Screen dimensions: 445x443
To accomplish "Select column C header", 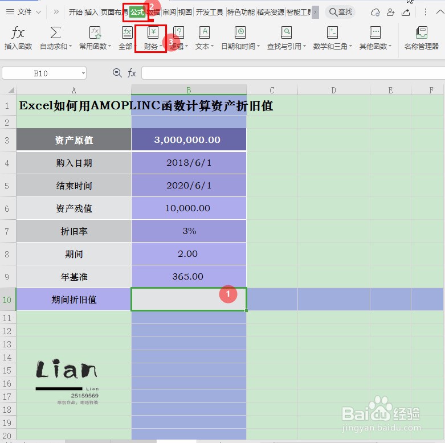I will tap(272, 90).
